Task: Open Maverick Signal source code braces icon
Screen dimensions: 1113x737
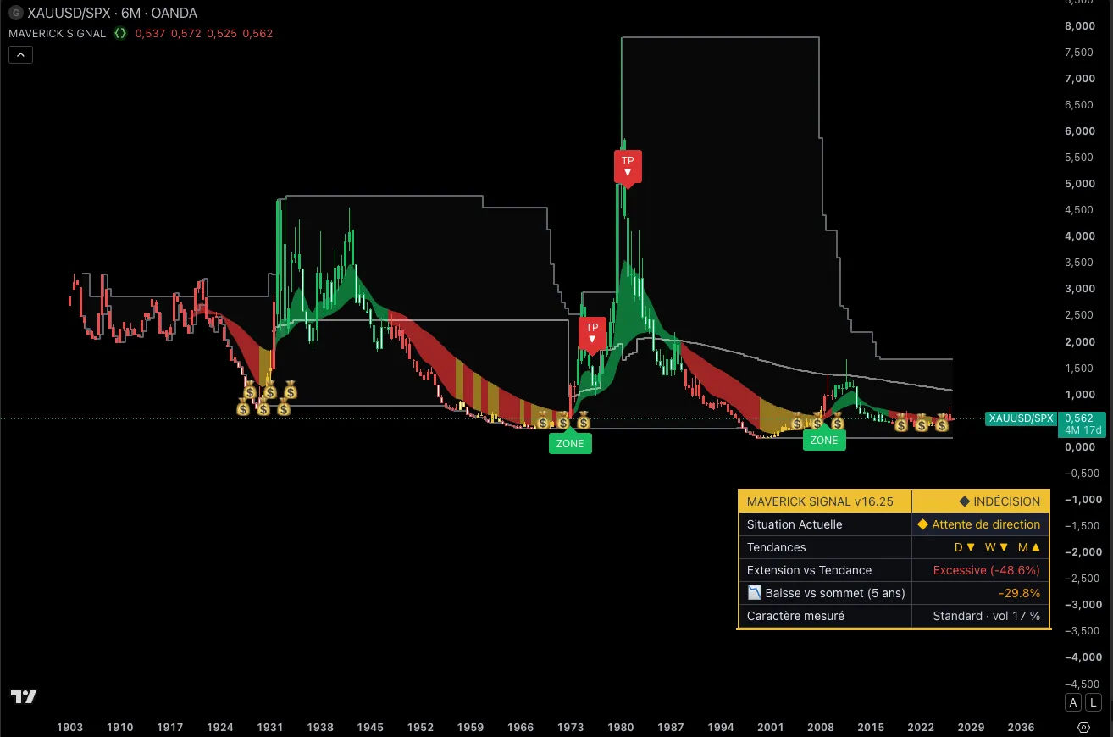Action: click(121, 34)
